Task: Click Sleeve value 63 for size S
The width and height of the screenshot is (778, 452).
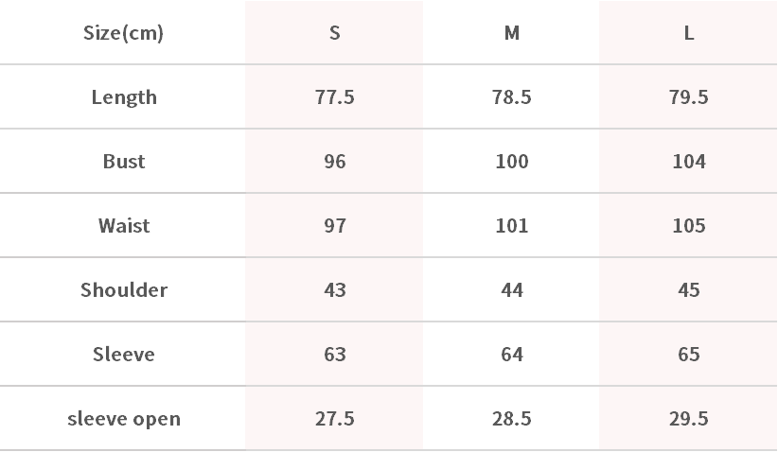Action: (334, 355)
